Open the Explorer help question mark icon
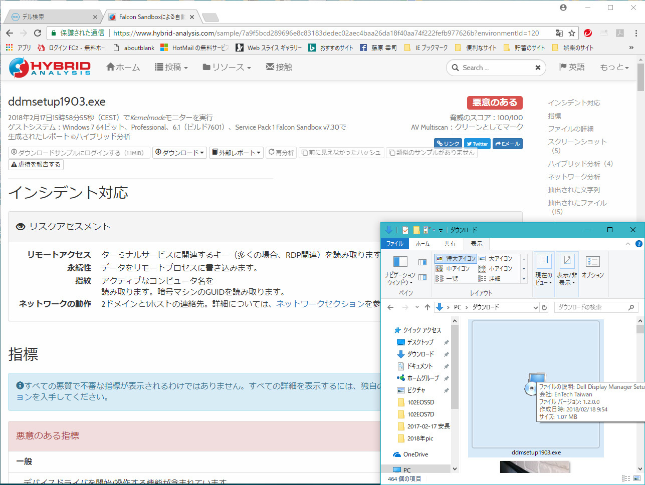Viewport: 645px width, 485px height. [638, 244]
